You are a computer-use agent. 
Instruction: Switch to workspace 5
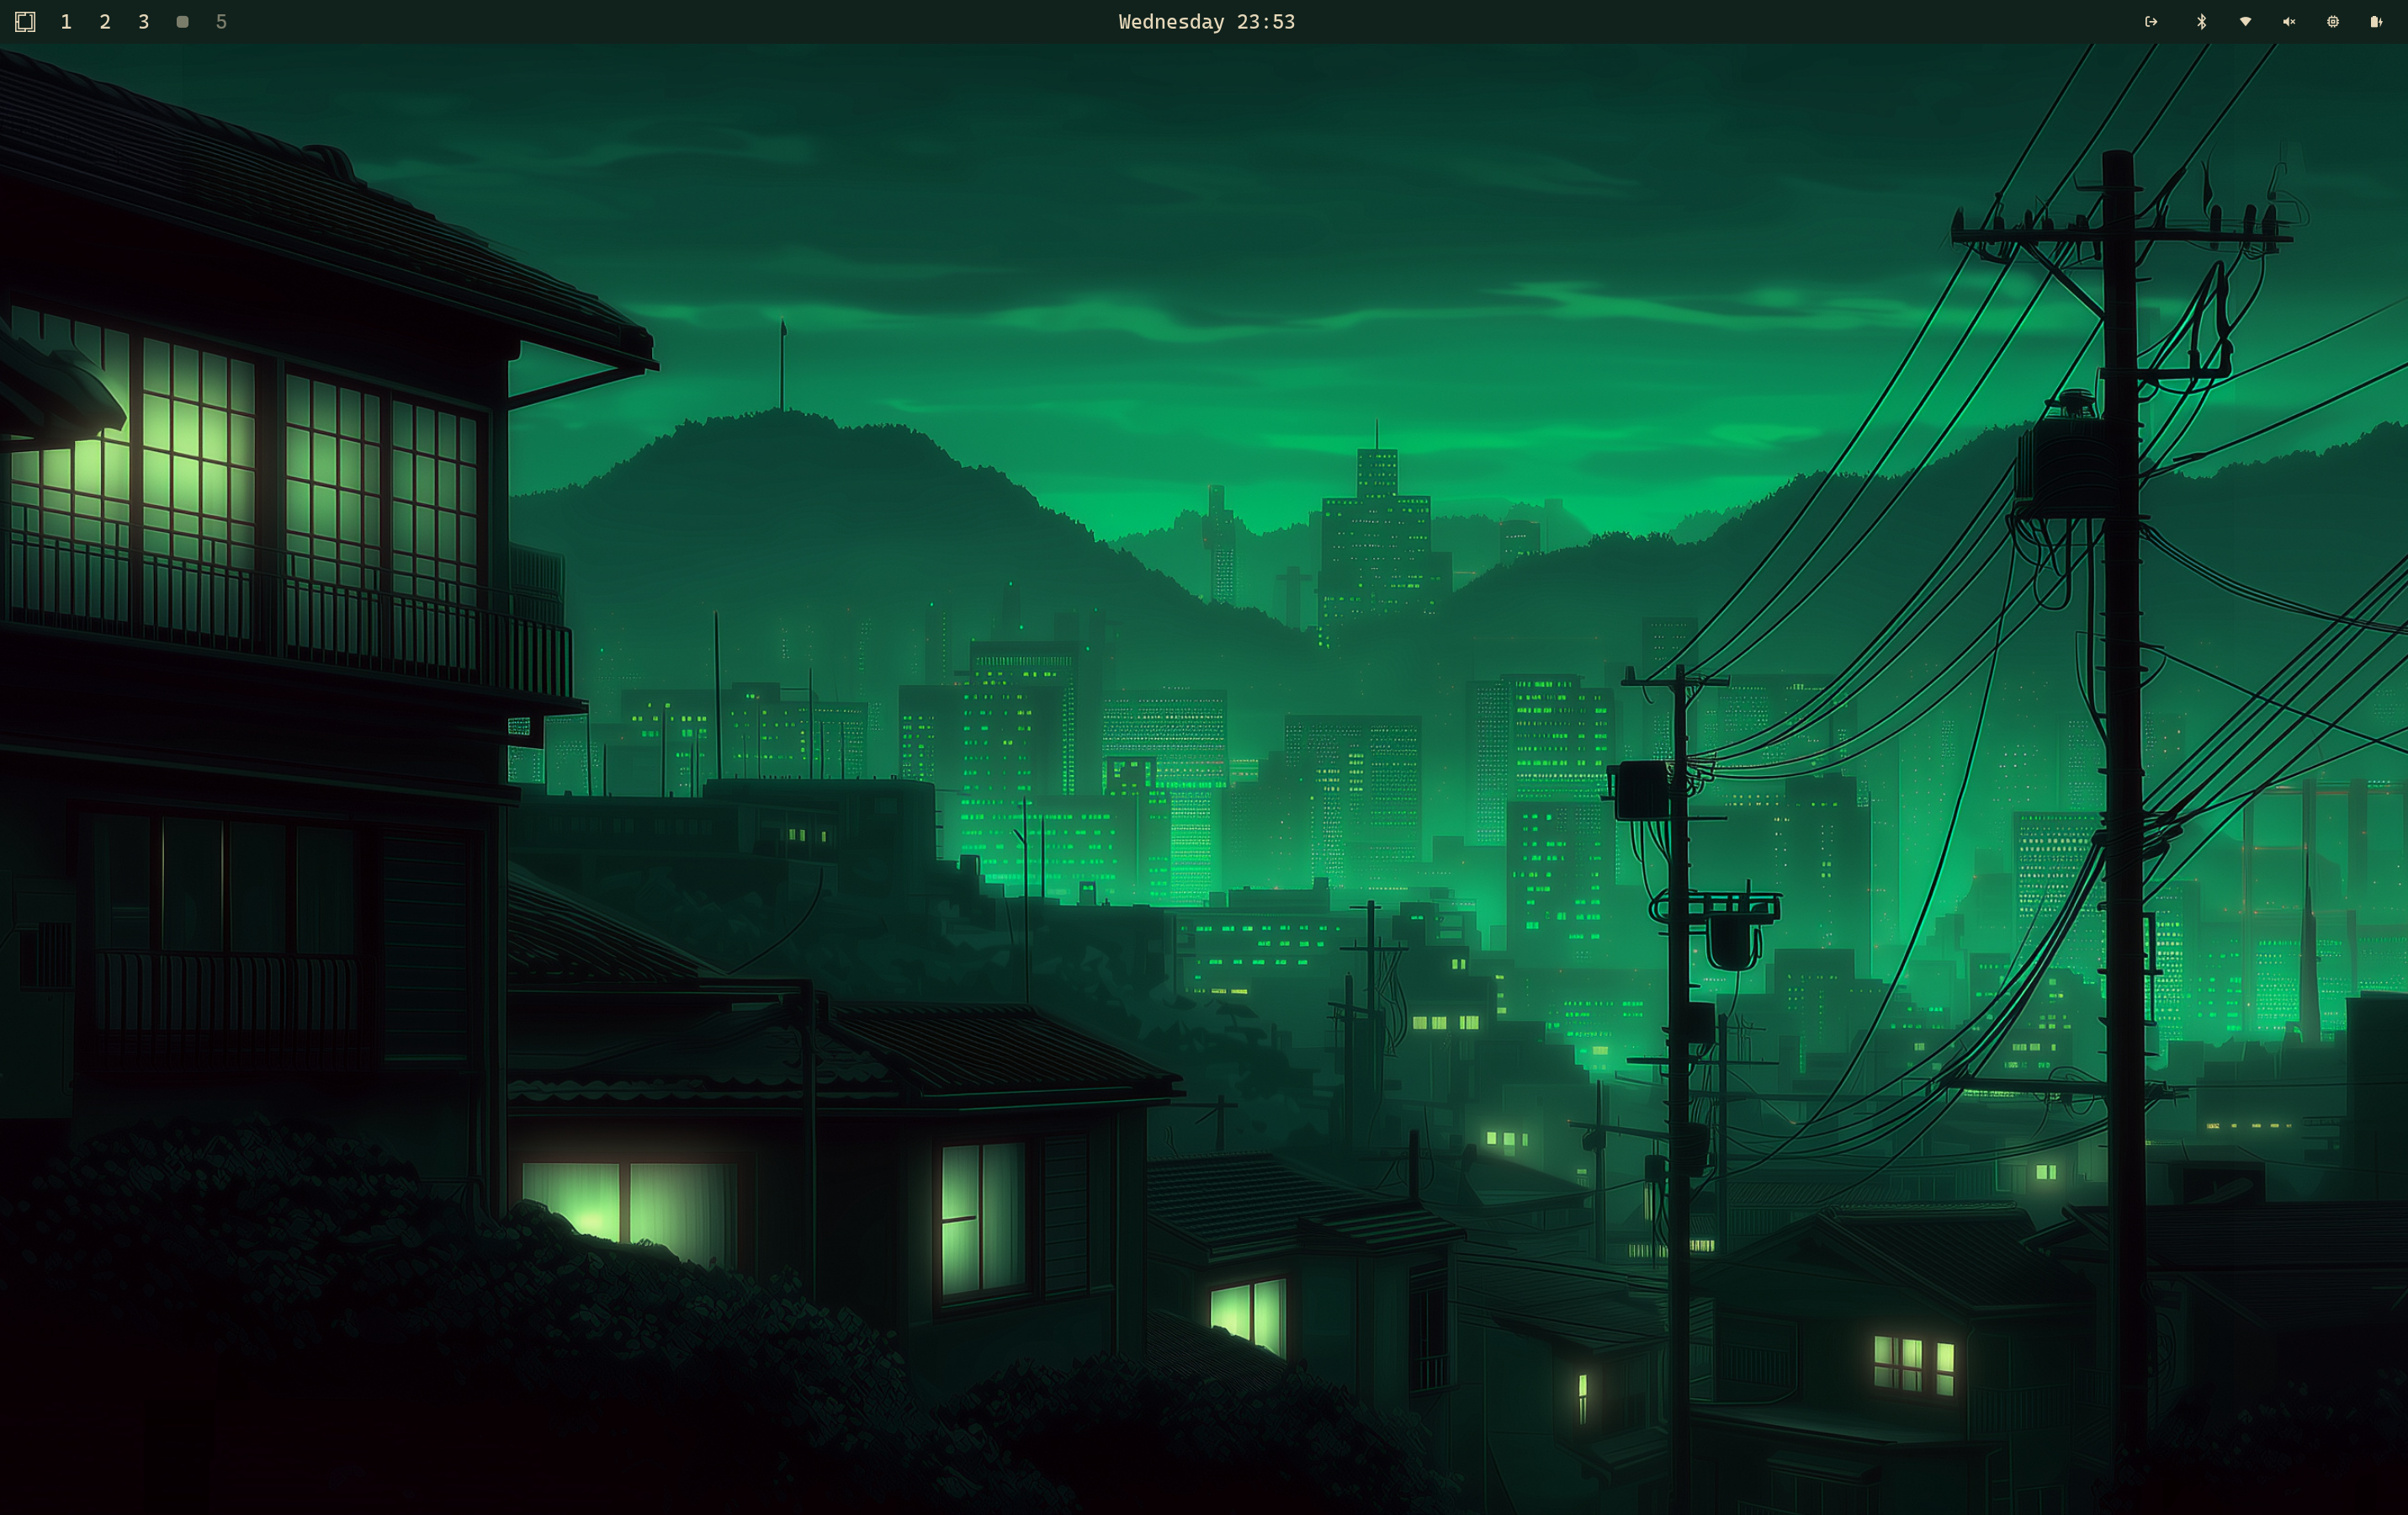[221, 21]
